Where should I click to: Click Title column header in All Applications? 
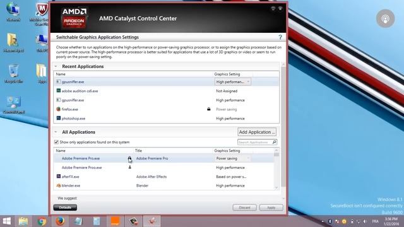138,151
